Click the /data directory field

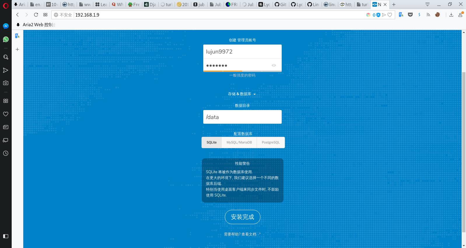pos(242,117)
